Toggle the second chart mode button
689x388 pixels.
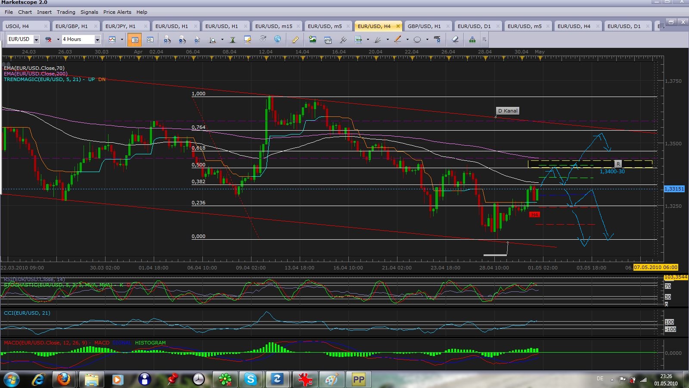(x=150, y=40)
